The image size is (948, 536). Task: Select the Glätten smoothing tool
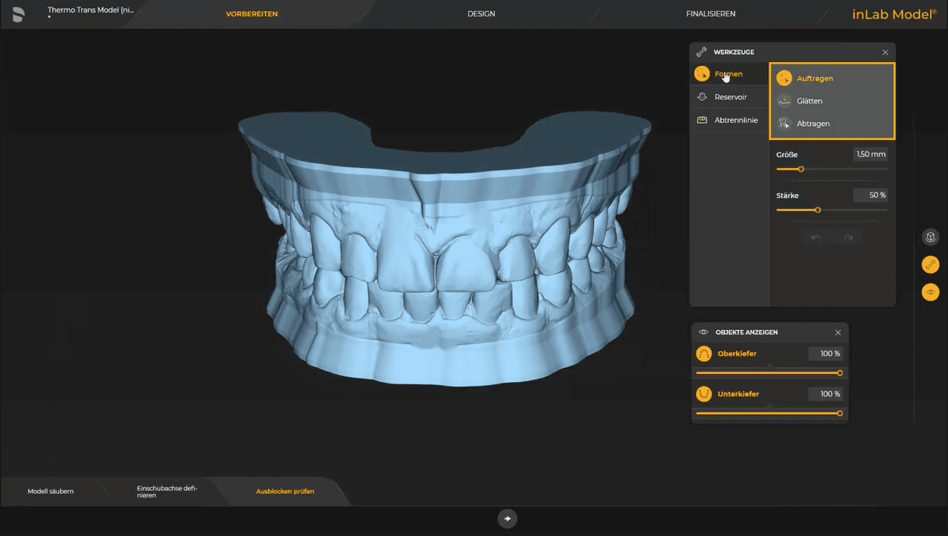click(810, 101)
